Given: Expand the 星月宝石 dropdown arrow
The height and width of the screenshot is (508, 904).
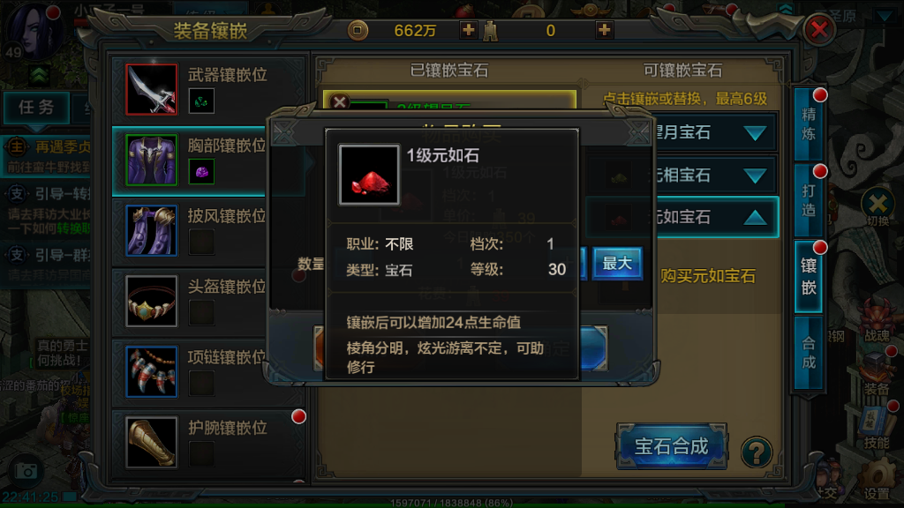Looking at the screenshot, I should (x=755, y=133).
